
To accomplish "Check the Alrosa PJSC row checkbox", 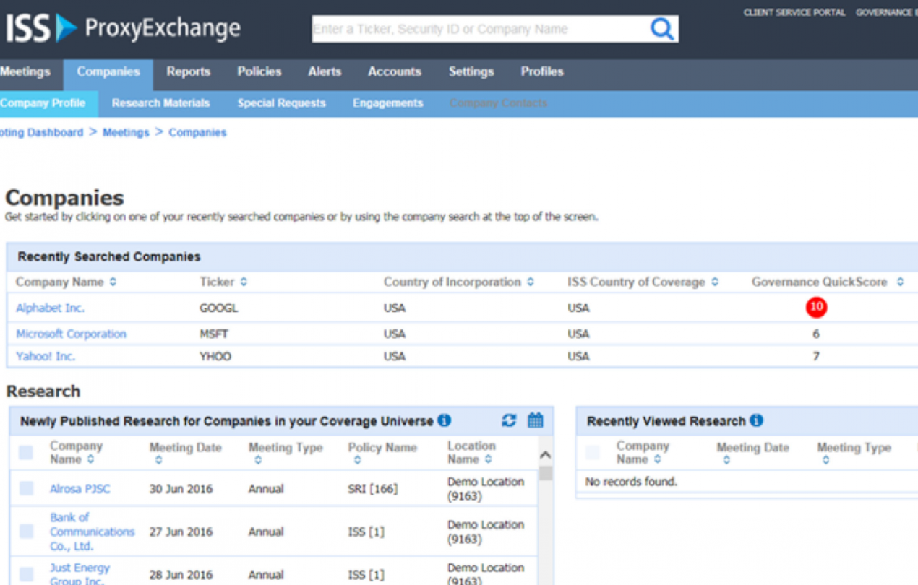I will [27, 489].
